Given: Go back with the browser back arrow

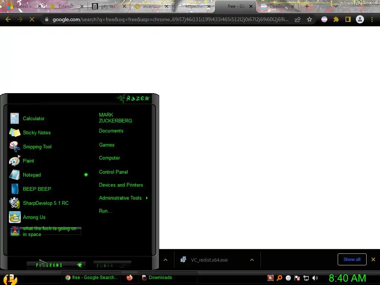Looking at the screenshot, I should coord(8,19).
